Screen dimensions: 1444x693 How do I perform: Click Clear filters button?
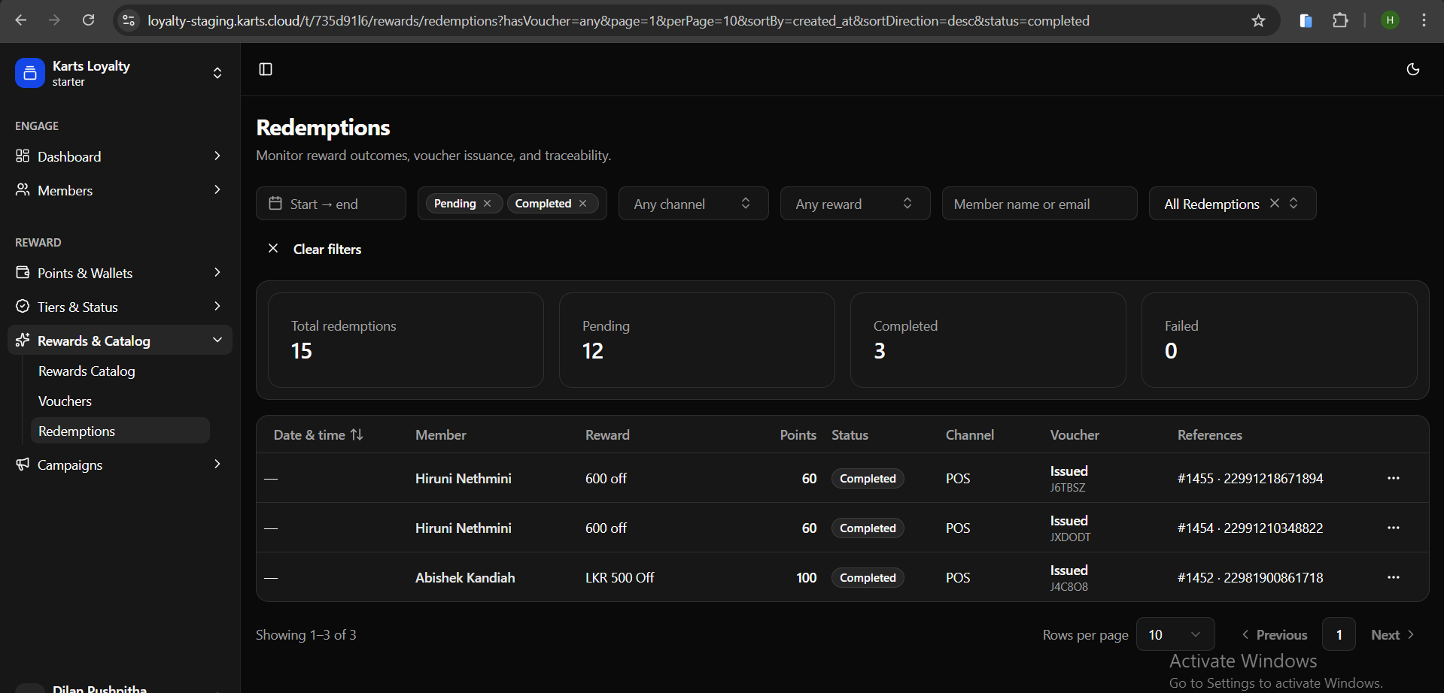tap(315, 249)
